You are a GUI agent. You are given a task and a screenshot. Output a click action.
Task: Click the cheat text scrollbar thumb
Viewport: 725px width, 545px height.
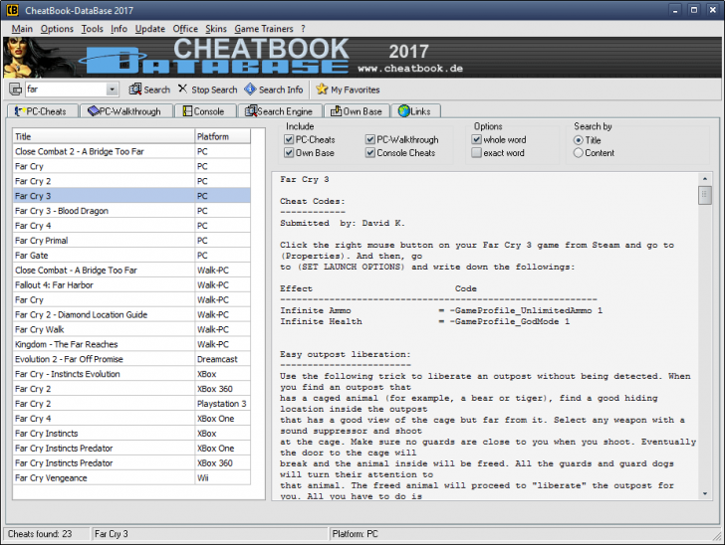705,195
